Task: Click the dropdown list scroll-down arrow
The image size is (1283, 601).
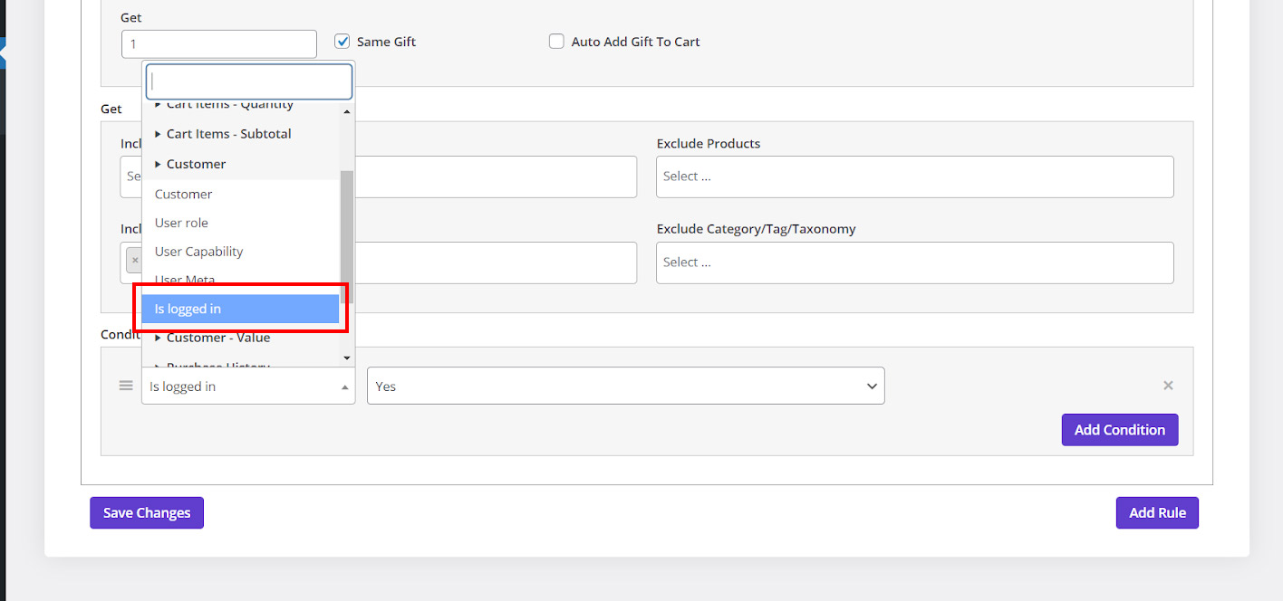Action: coord(346,358)
